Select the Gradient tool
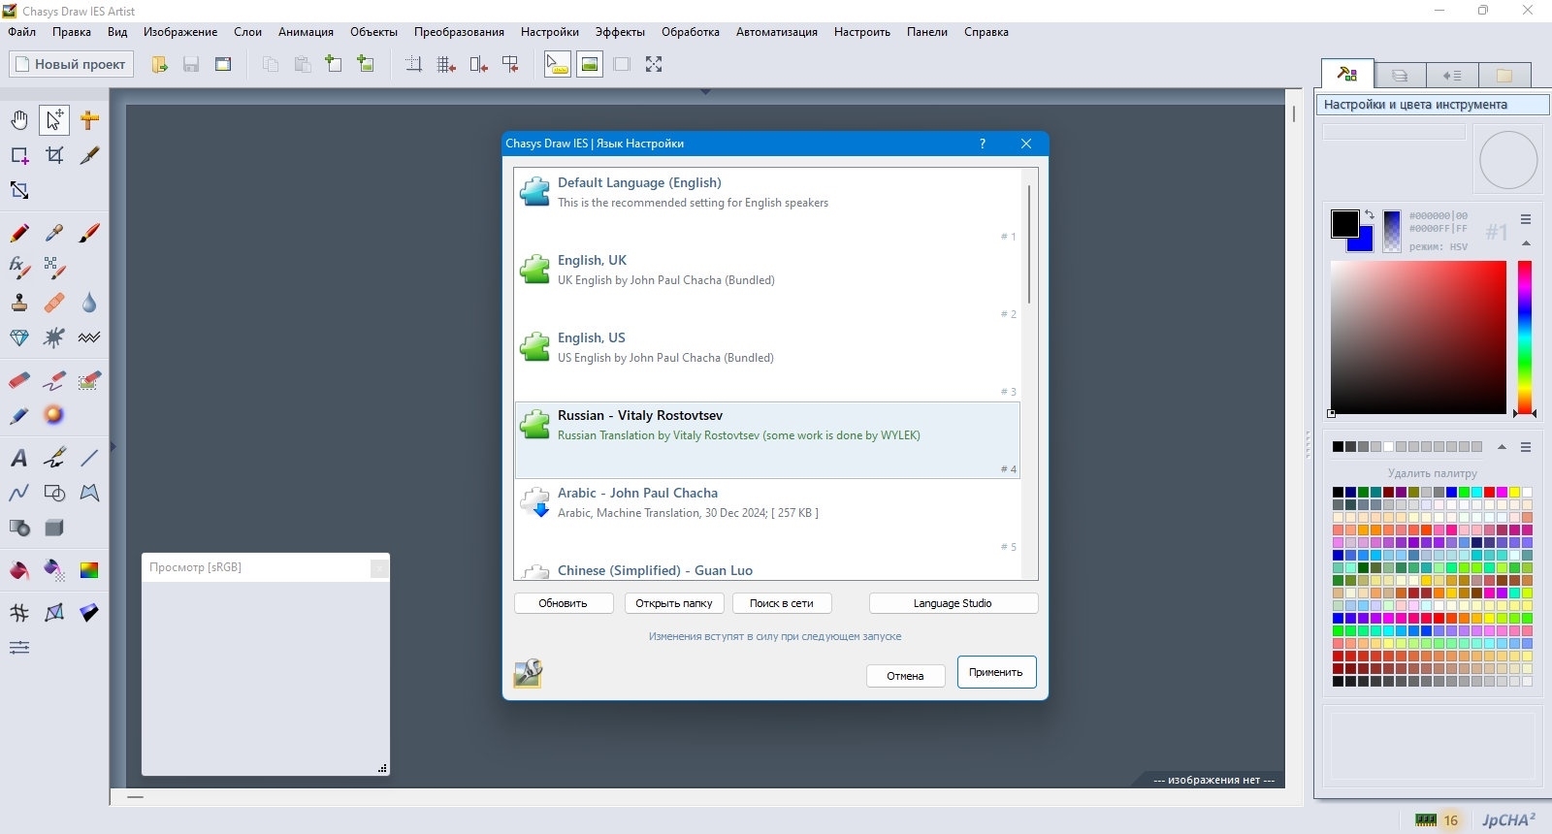Screen dimensions: 1552x834 click(89, 570)
